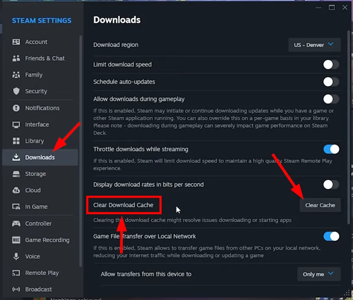Open Game Recording settings

tap(40, 240)
